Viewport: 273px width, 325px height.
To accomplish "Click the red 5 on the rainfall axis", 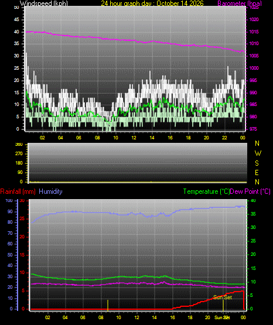I will 23,291.
